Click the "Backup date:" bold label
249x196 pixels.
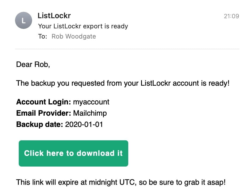pyautogui.click(x=40, y=125)
